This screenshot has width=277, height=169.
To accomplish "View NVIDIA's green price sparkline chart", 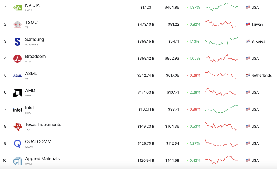I will pos(221,7).
